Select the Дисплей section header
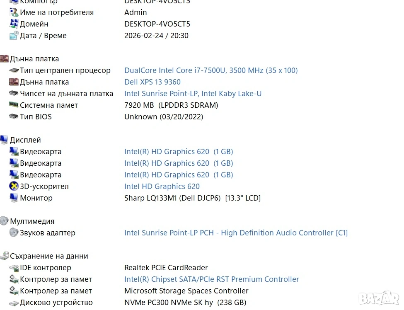Image resolution: width=404 pixels, height=310 pixels. pos(25,140)
